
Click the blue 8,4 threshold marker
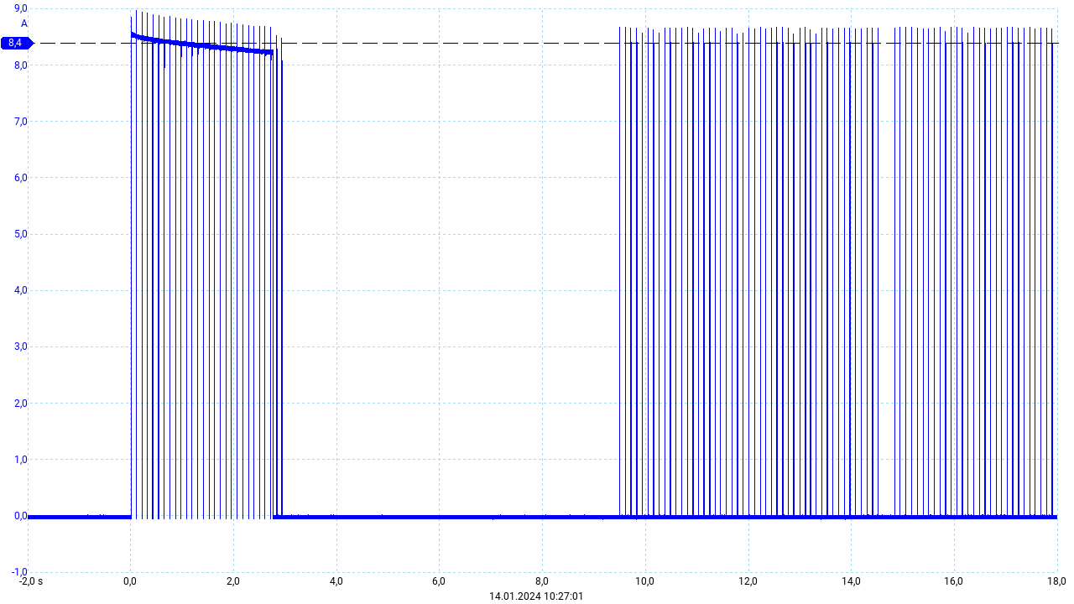[16, 43]
